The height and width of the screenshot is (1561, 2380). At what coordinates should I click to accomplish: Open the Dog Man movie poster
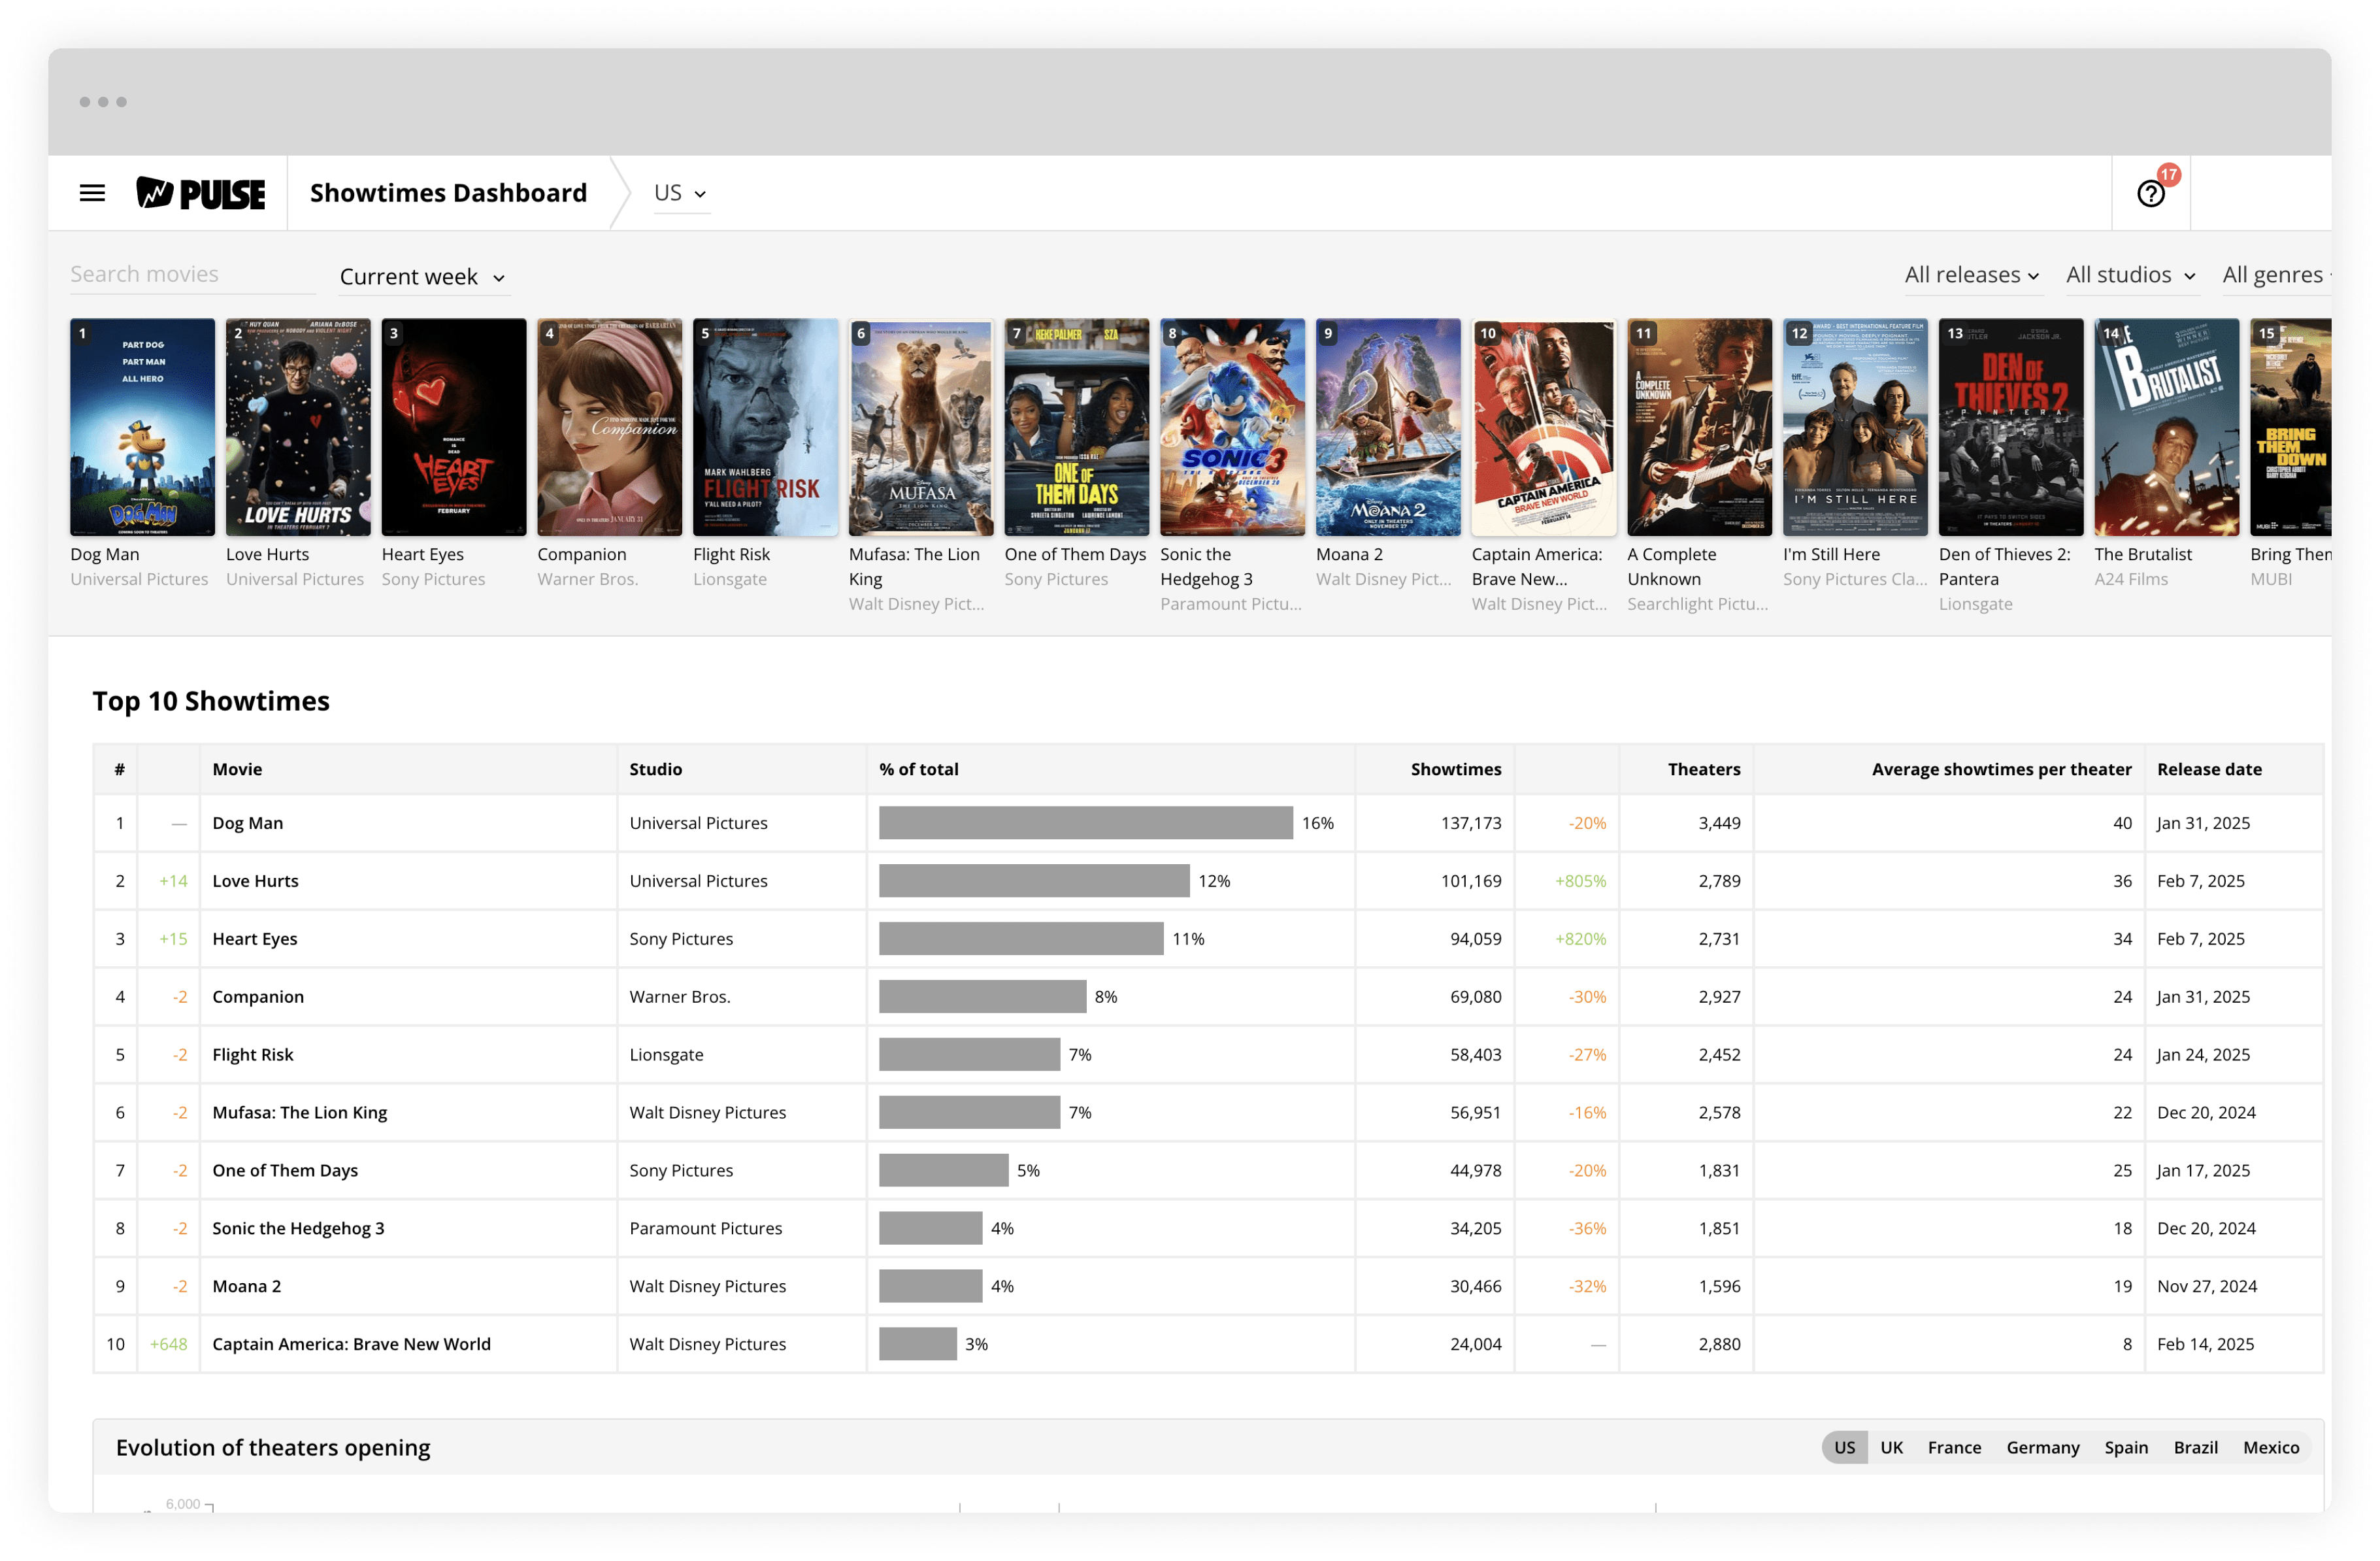click(x=142, y=427)
